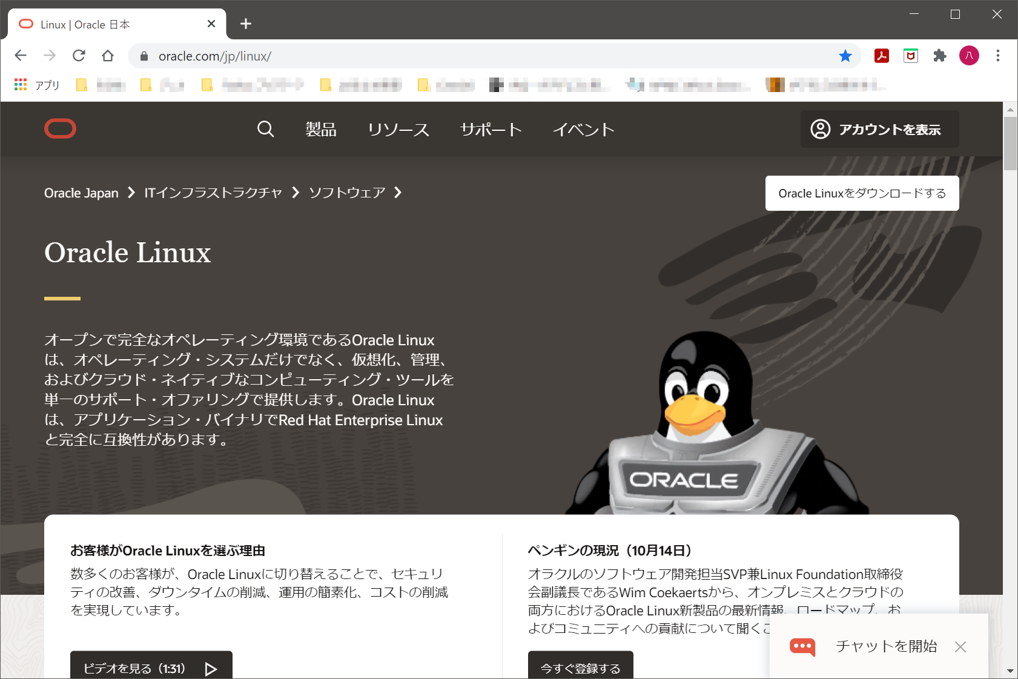The height and width of the screenshot is (679, 1018).
Task: Click the scrollbar down arrow
Action: 1010,671
